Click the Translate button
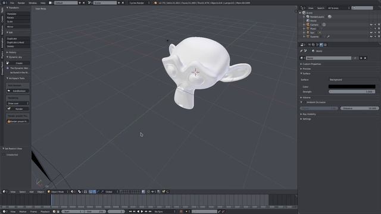This screenshot has width=381, height=214. coord(17,14)
